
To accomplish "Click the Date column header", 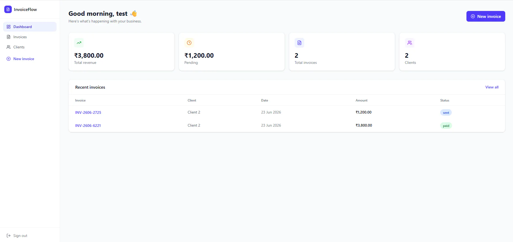I will point(265,100).
